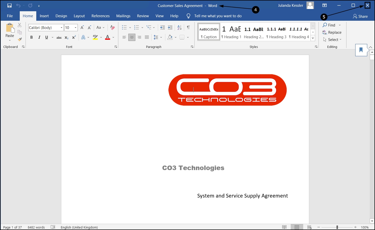
Task: Align text to the right
Action: [x=139, y=37]
